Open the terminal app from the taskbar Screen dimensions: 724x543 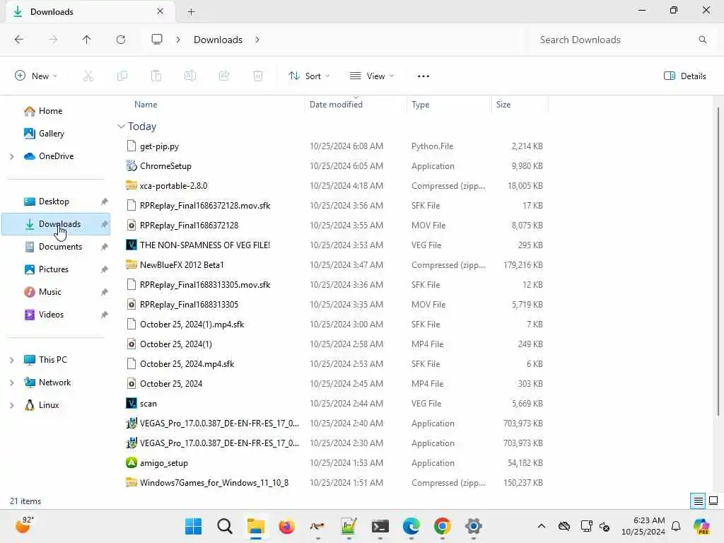(x=380, y=526)
